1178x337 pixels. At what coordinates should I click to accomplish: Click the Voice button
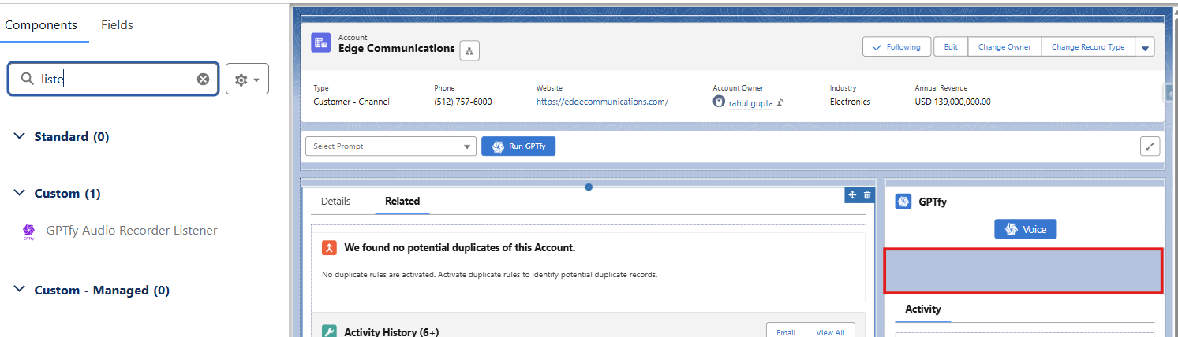coord(1025,229)
